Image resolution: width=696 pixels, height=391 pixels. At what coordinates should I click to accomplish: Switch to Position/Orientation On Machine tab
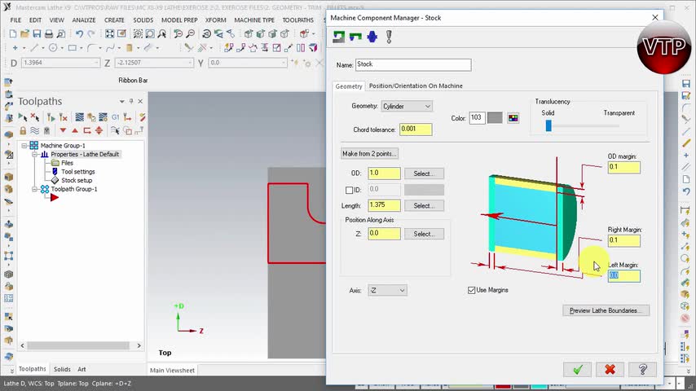click(416, 86)
